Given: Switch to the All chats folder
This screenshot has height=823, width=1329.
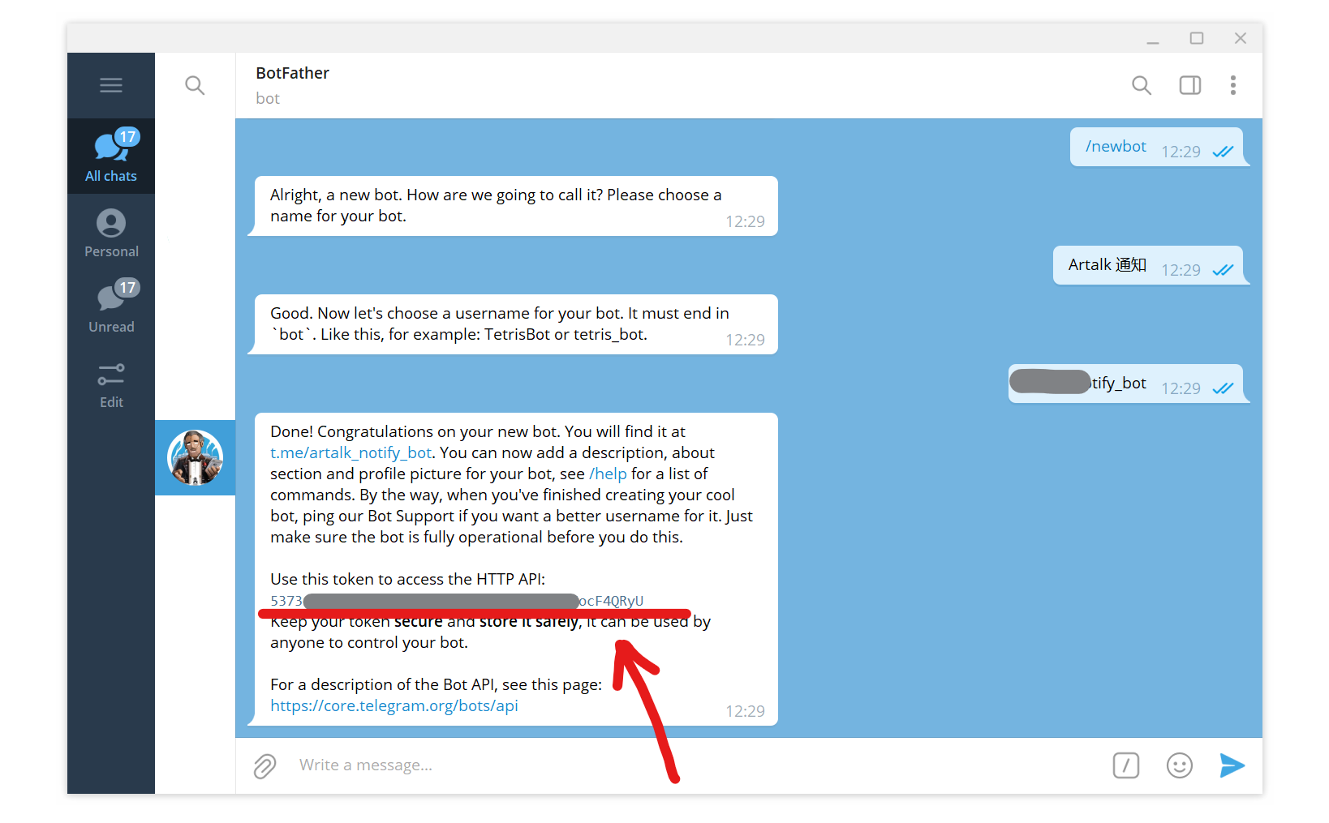Looking at the screenshot, I should (111, 156).
